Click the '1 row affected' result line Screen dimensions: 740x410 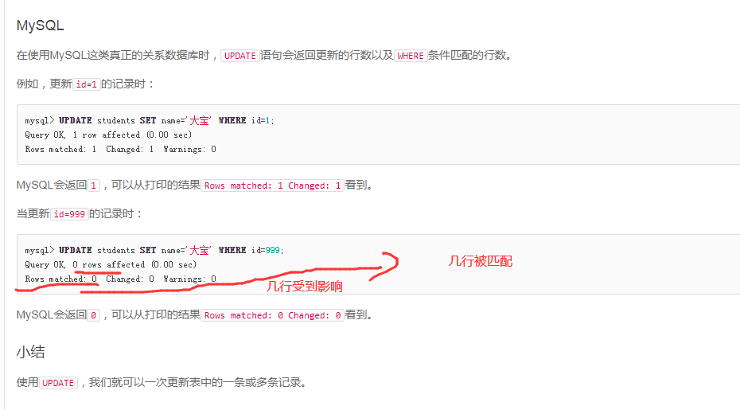click(108, 135)
